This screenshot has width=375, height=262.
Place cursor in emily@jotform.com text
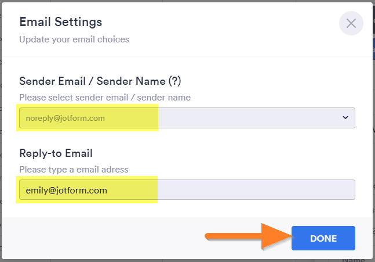point(67,191)
